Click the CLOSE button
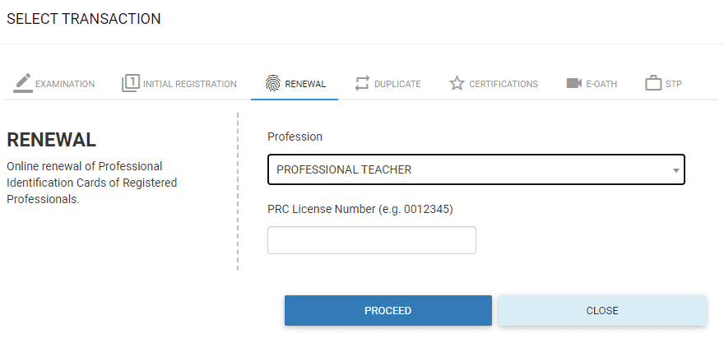The height and width of the screenshot is (343, 724). click(602, 311)
